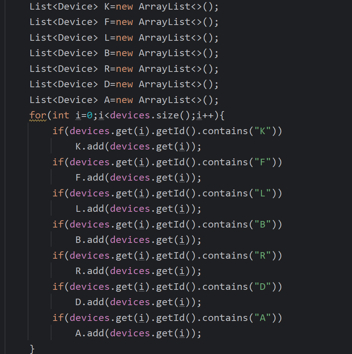Click the 'K.add(devices.get(i));' line
Screen dimensions: 352x354
click(138, 146)
